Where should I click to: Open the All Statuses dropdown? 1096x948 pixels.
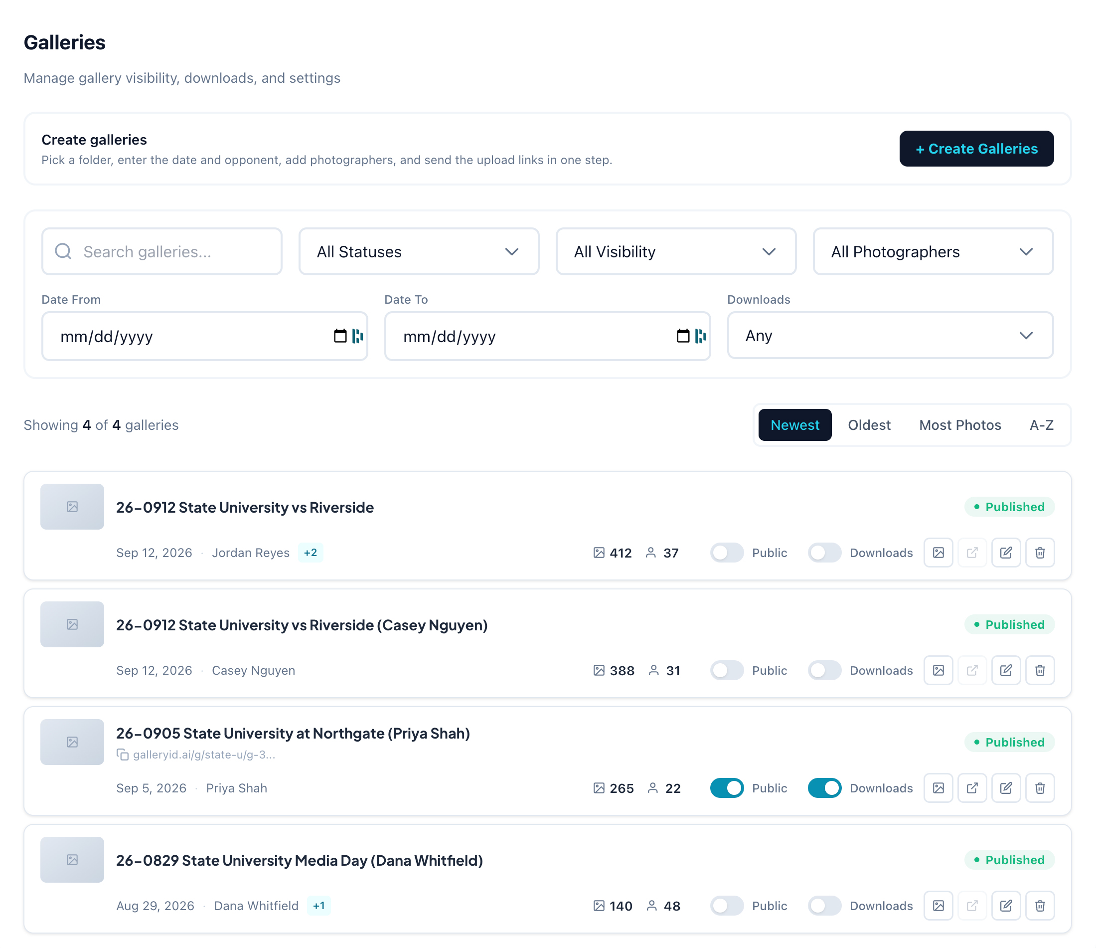(x=418, y=251)
